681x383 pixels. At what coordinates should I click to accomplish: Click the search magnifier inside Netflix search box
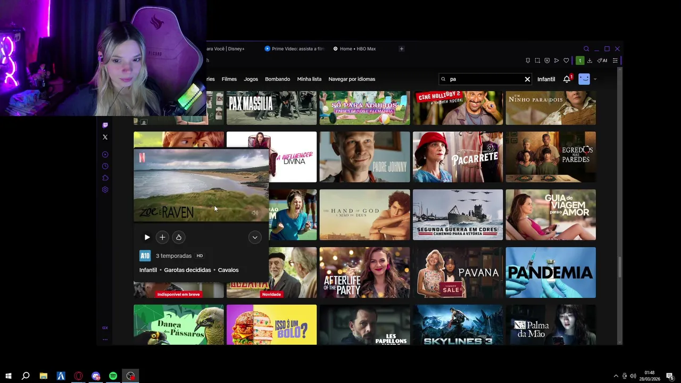pos(443,79)
